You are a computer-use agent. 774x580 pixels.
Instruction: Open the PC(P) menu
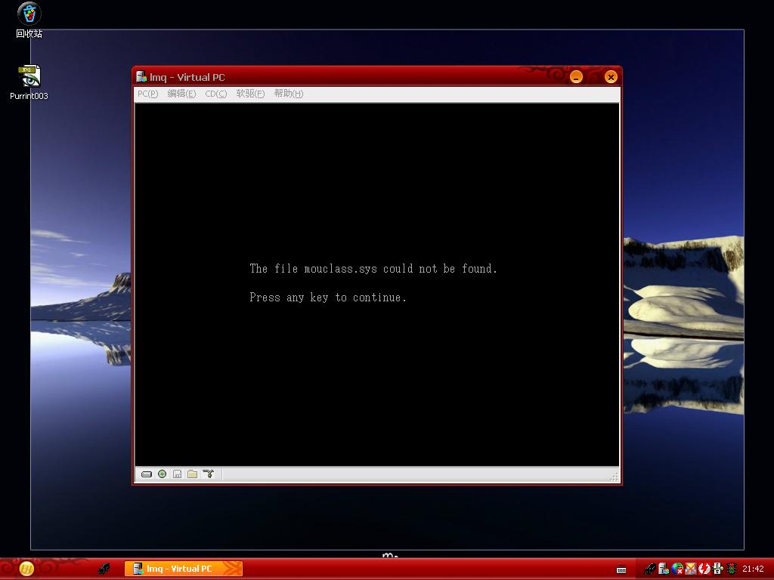point(147,94)
